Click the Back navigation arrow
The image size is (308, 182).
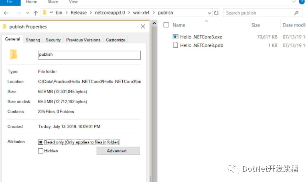click(x=6, y=13)
